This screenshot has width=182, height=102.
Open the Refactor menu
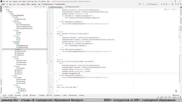(x=24, y=1)
